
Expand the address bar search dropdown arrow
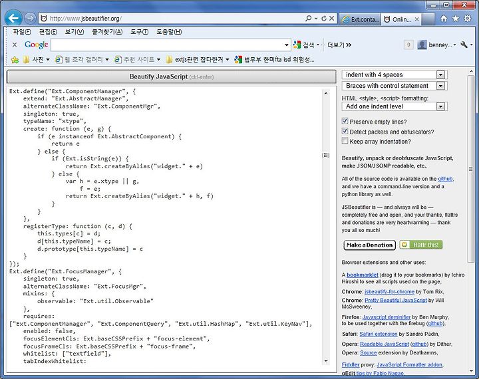(316, 19)
